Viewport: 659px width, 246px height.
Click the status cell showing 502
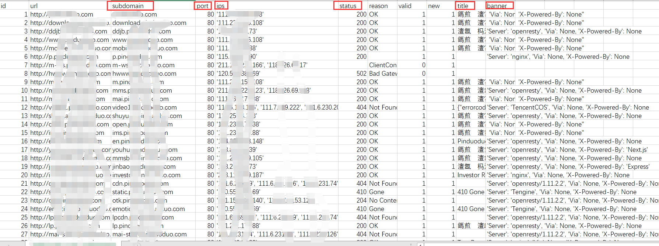(x=353, y=74)
